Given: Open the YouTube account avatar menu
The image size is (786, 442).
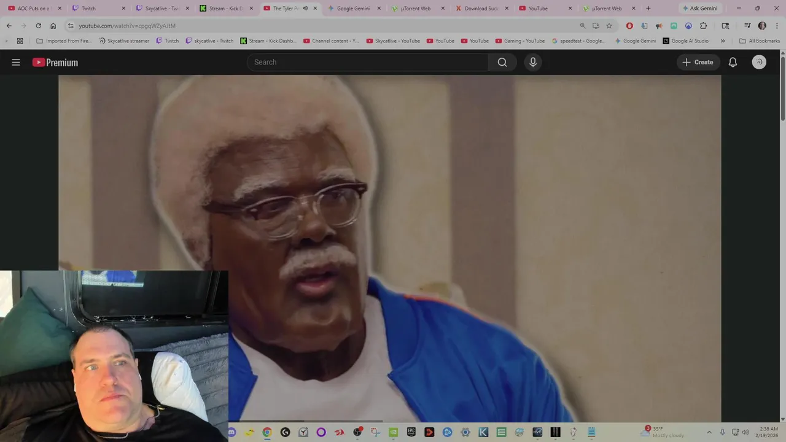Looking at the screenshot, I should pos(759,62).
